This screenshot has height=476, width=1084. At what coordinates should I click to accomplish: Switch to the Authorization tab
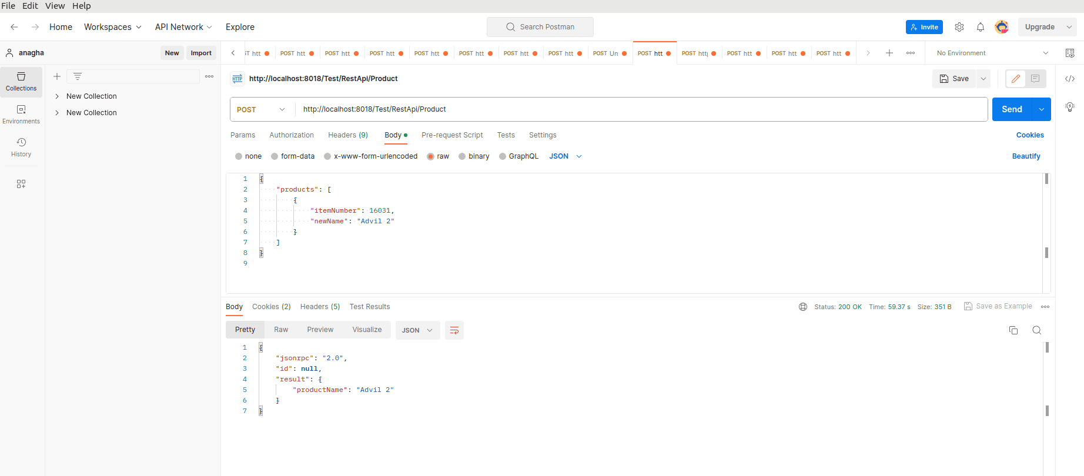point(292,135)
